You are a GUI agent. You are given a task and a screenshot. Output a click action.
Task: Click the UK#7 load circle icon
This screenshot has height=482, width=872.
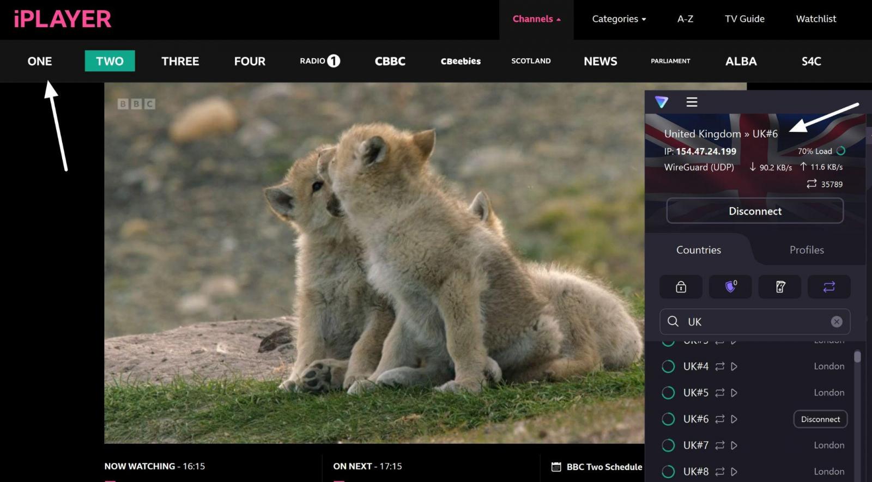(x=668, y=446)
